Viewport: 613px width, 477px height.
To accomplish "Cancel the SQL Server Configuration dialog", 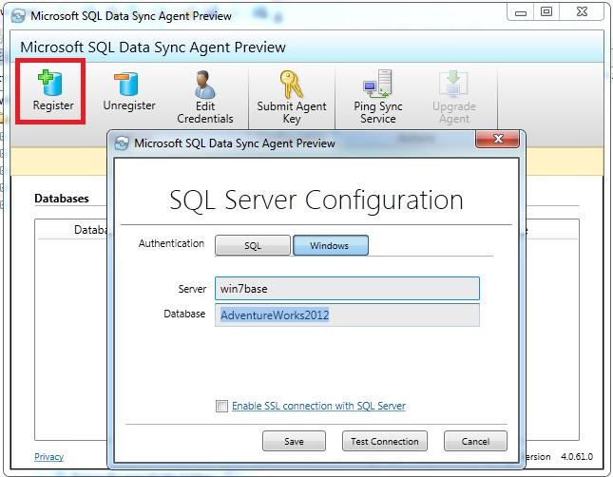I will pyautogui.click(x=475, y=441).
